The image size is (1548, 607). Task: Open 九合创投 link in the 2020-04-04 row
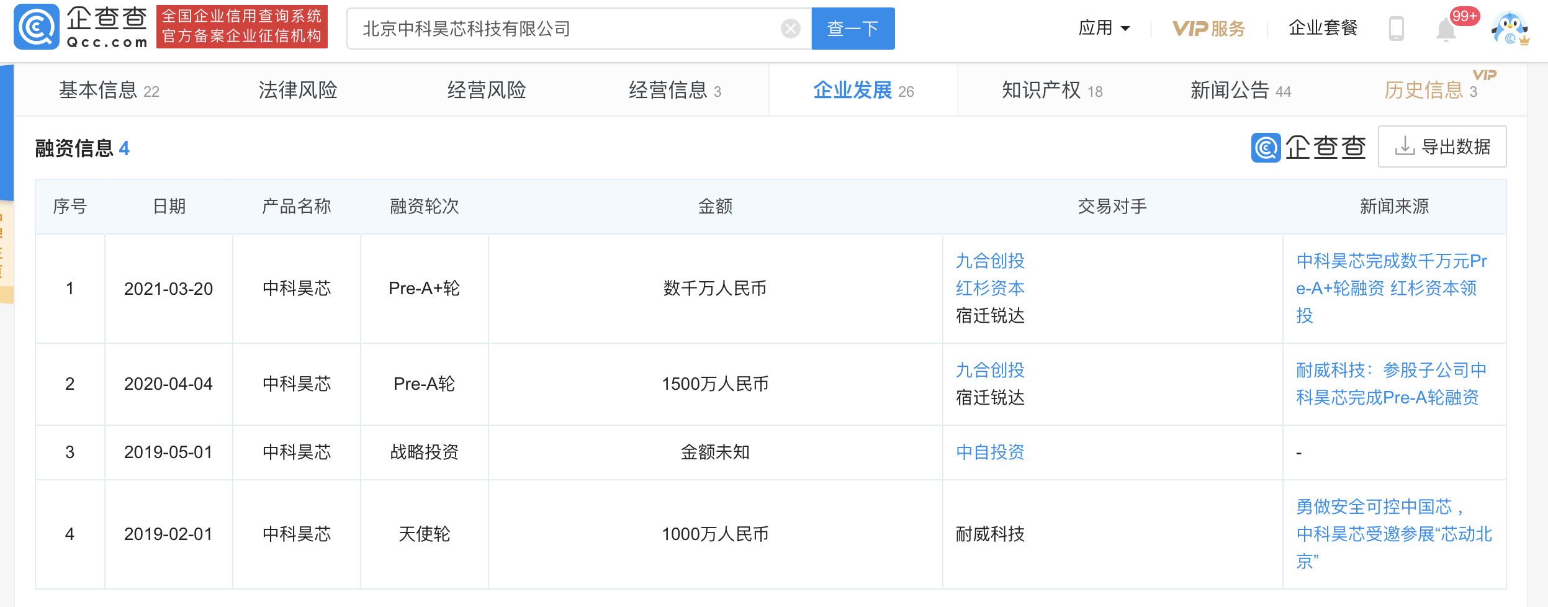[x=990, y=371]
